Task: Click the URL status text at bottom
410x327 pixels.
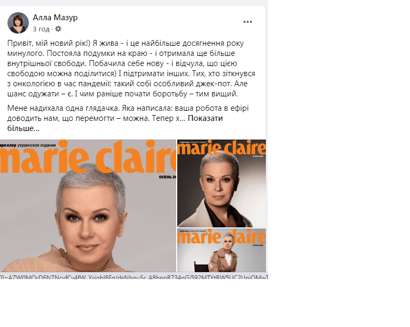Action: point(134,277)
